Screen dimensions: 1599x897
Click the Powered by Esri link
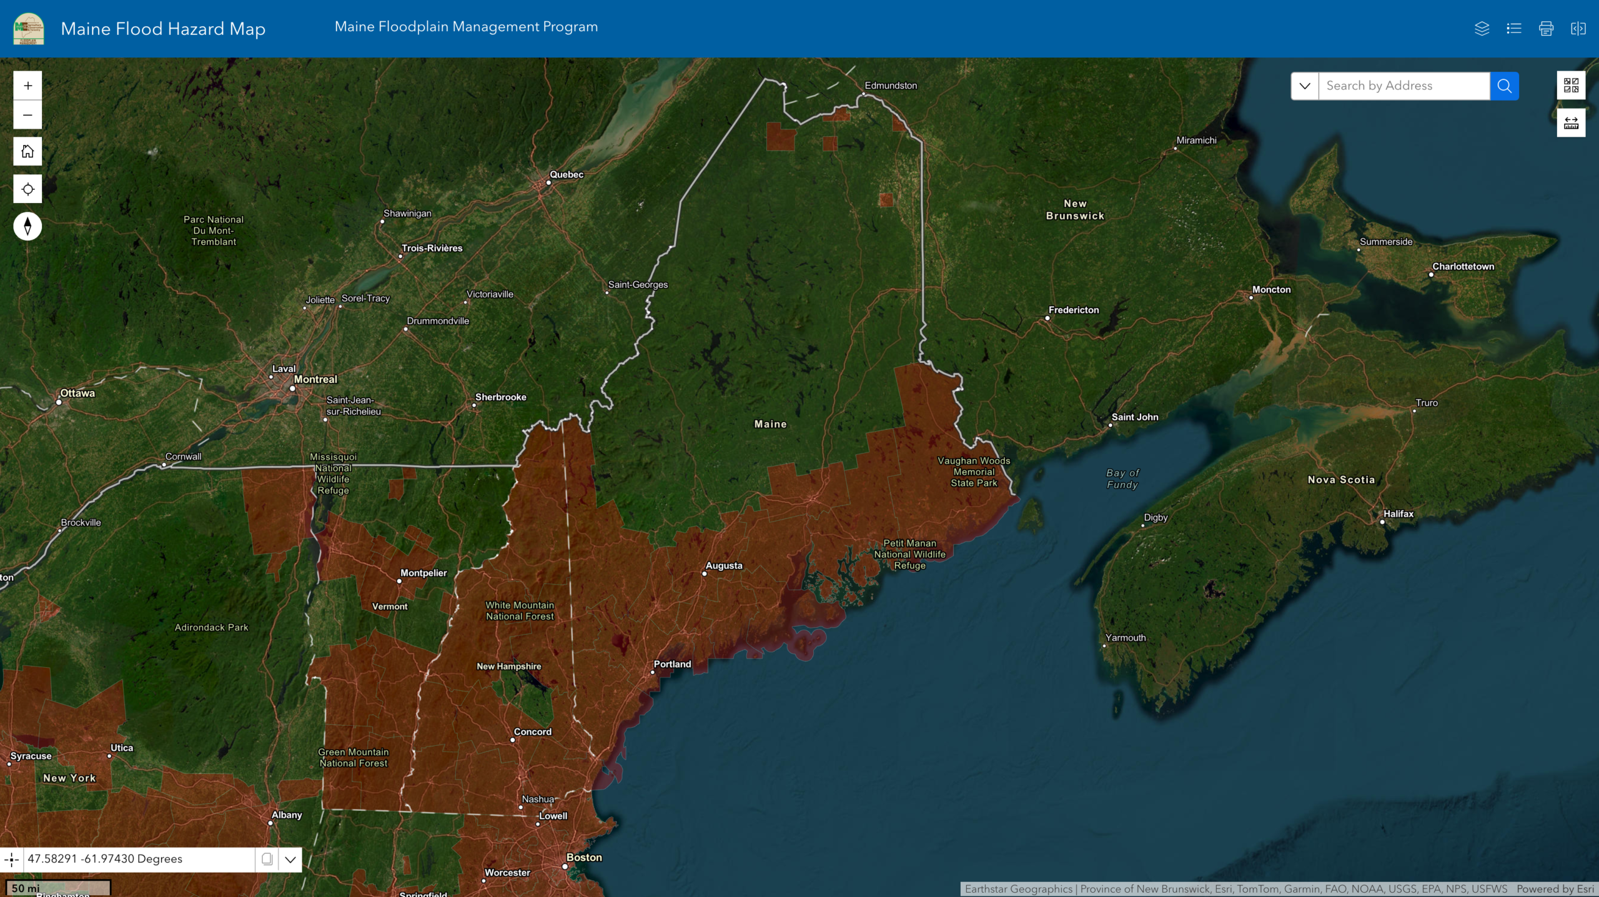(x=1555, y=889)
